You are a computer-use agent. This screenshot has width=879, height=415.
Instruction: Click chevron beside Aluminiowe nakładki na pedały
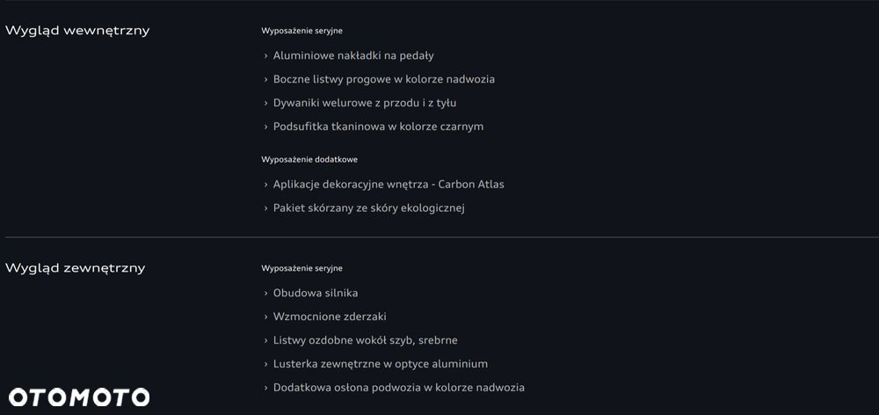(x=265, y=55)
